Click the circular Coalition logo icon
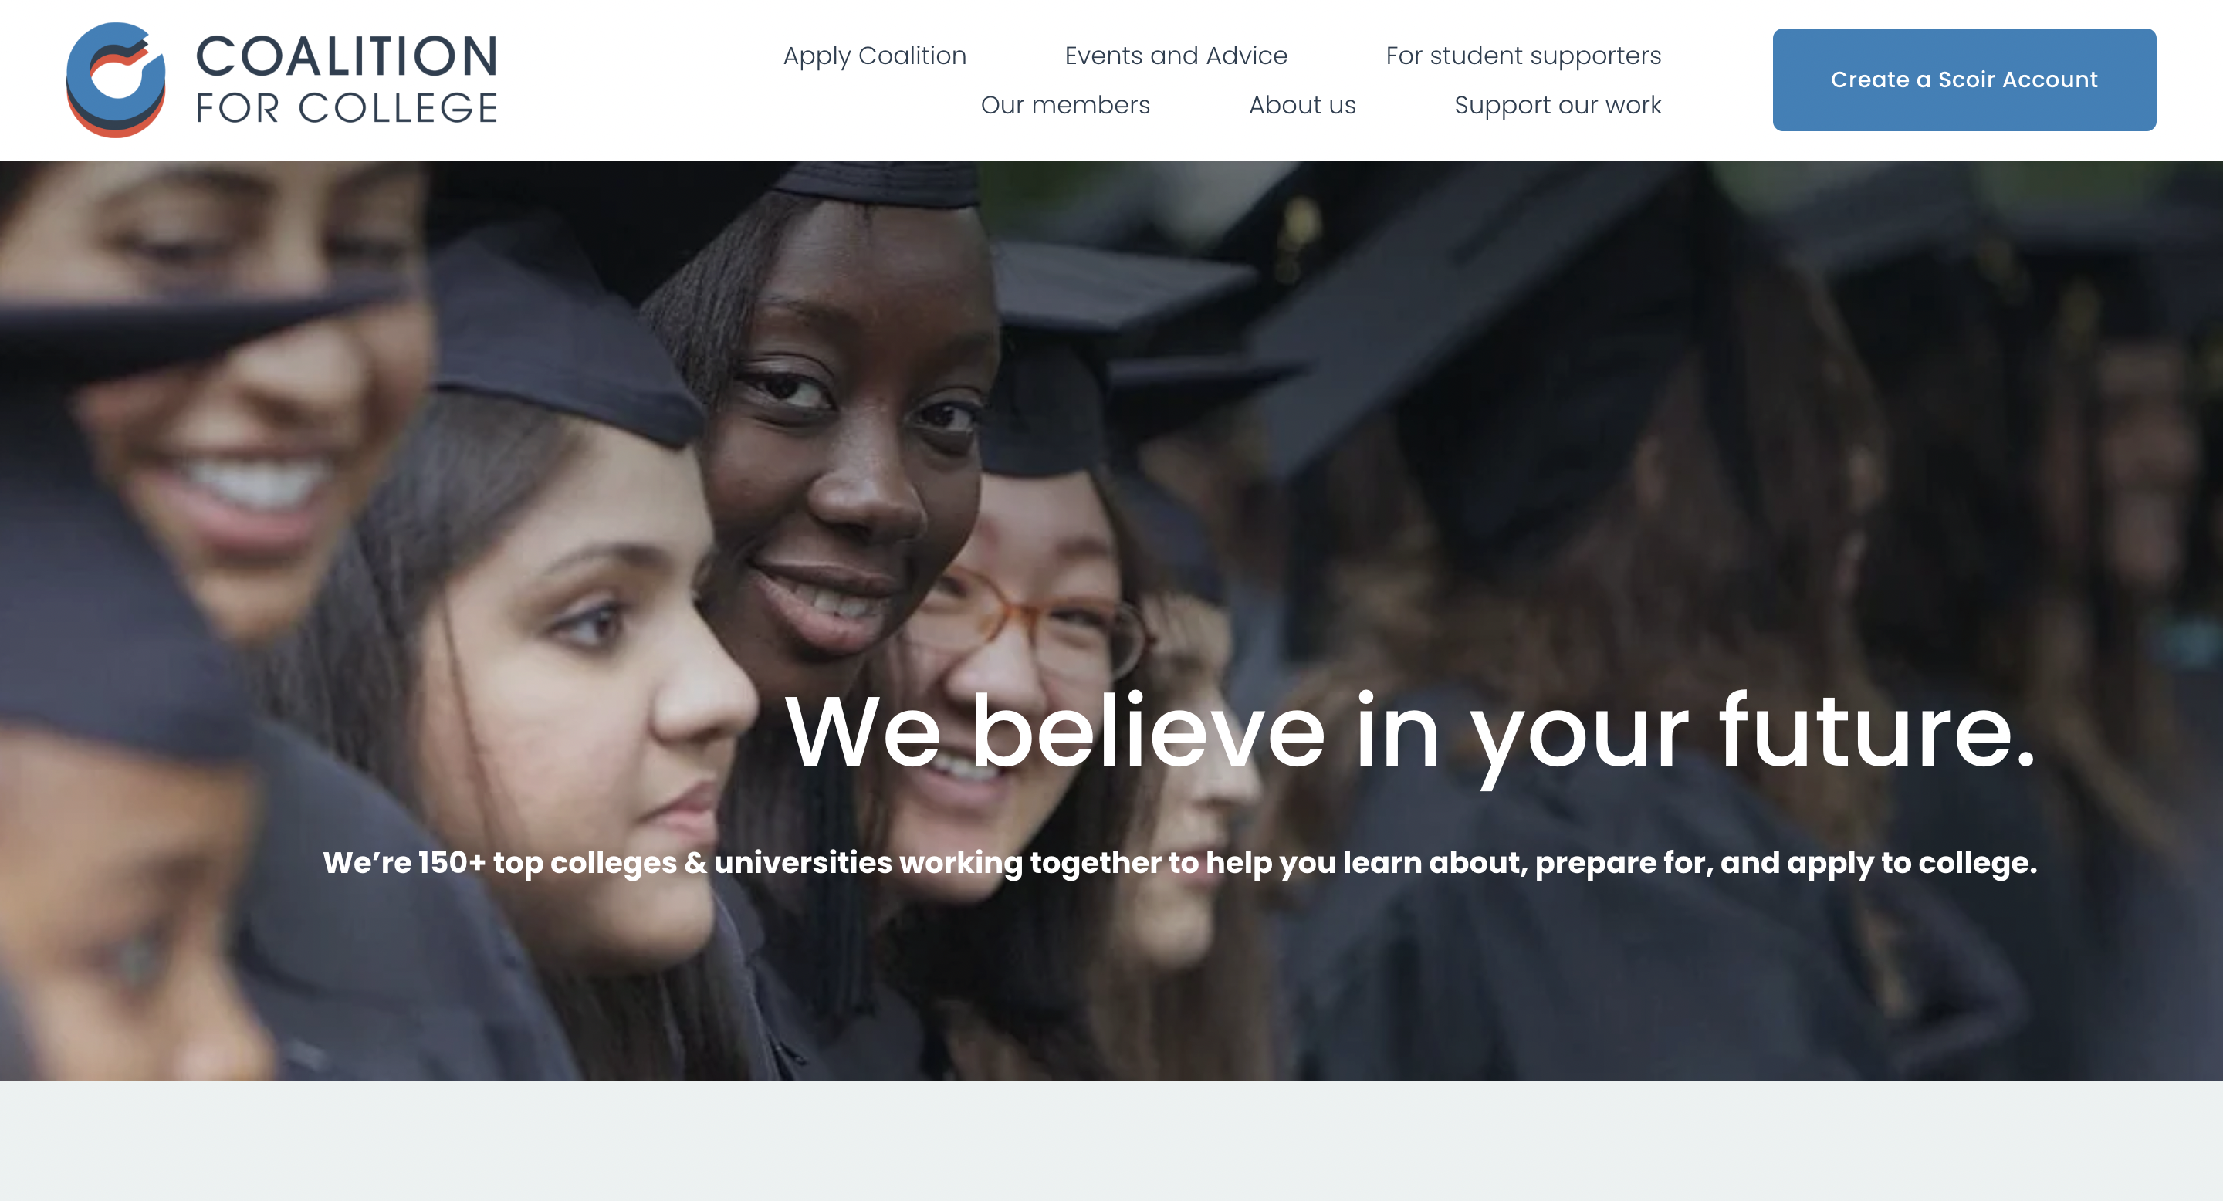Viewport: 2223px width, 1201px height. (116, 80)
